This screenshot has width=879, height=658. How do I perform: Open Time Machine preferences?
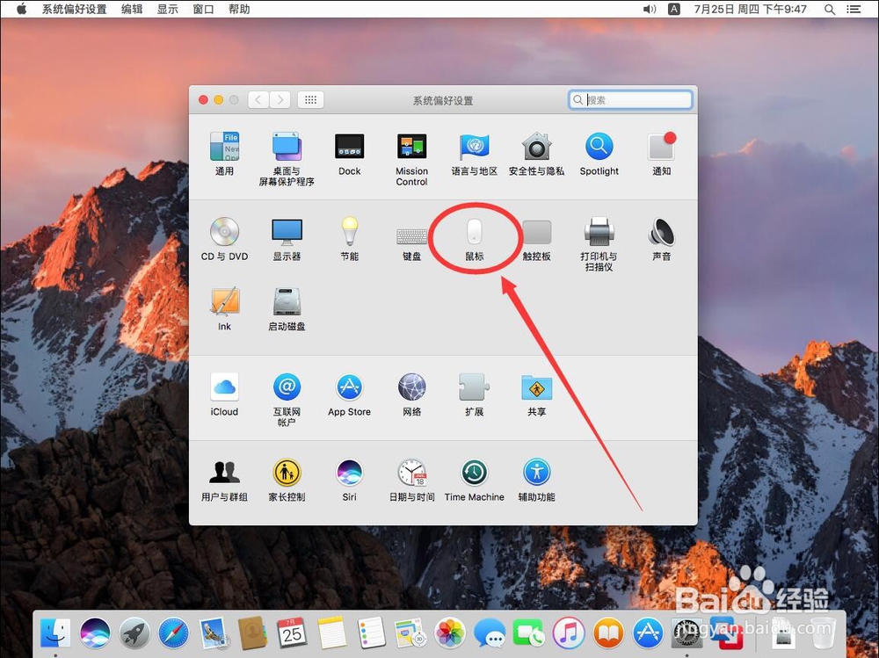tap(475, 481)
